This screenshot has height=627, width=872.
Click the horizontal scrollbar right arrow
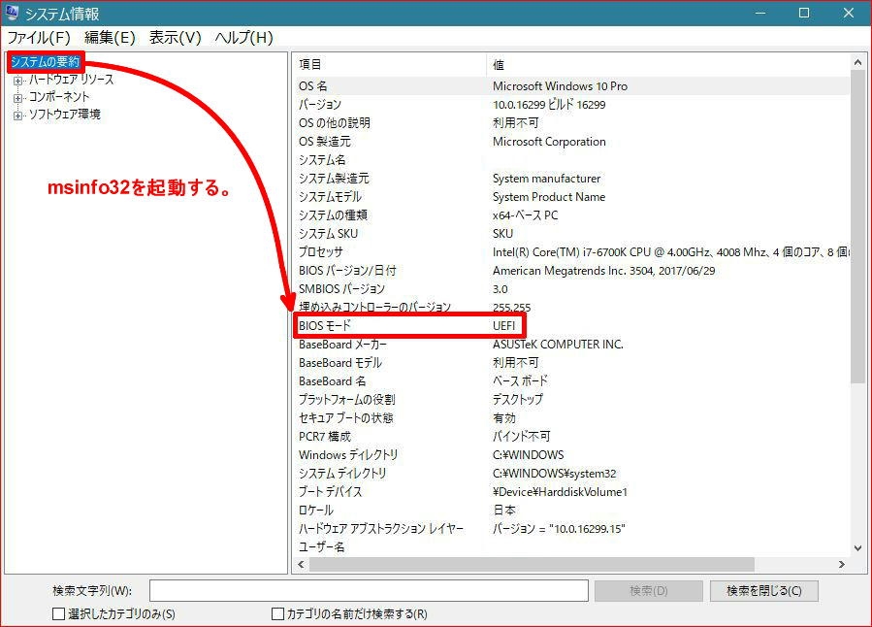840,564
